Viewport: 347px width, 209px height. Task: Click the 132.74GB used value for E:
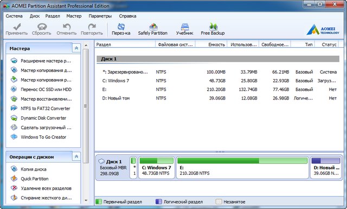pos(248,89)
